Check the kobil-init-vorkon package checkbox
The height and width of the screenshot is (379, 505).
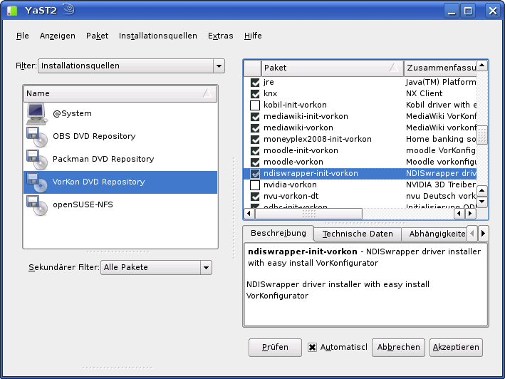255,105
